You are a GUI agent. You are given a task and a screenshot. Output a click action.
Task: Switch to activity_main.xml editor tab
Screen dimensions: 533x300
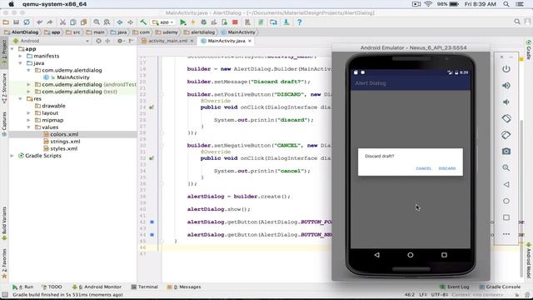(x=167, y=41)
